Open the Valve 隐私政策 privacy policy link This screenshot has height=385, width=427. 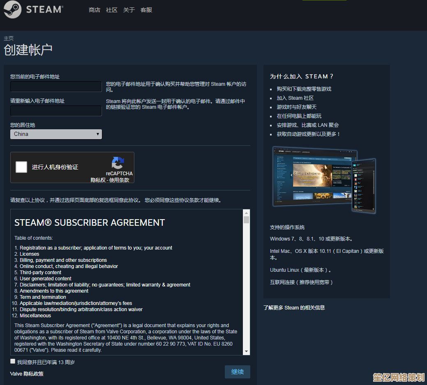click(27, 374)
